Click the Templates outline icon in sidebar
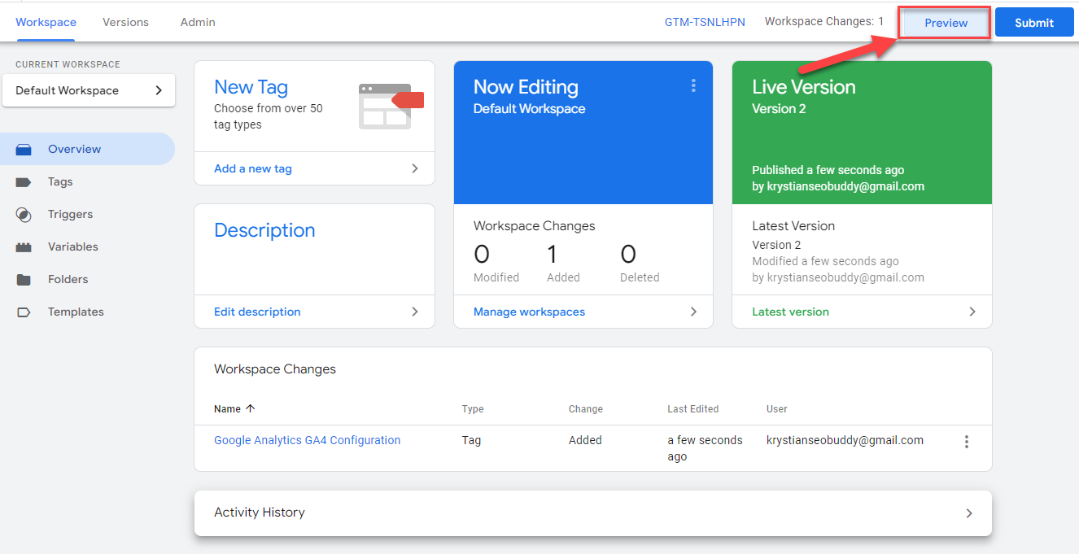The image size is (1079, 554). click(x=24, y=312)
